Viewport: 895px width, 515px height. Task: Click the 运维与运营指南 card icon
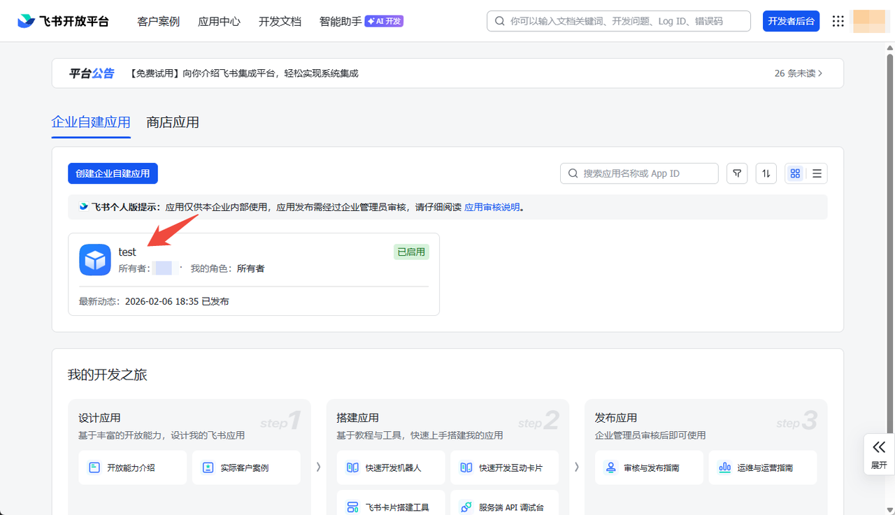click(724, 467)
